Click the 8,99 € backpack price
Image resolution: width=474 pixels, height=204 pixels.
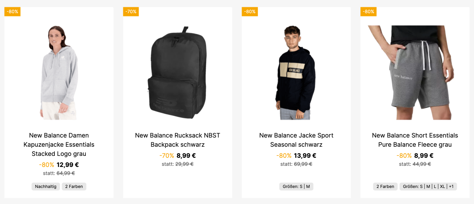tap(186, 156)
